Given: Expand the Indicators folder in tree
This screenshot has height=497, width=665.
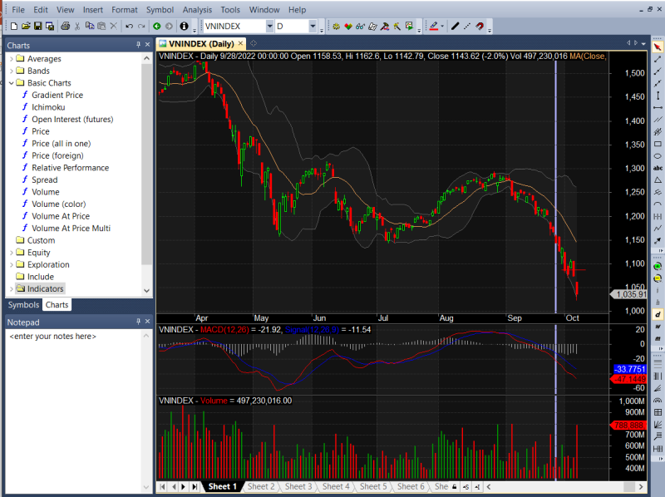Looking at the screenshot, I should (x=11, y=289).
